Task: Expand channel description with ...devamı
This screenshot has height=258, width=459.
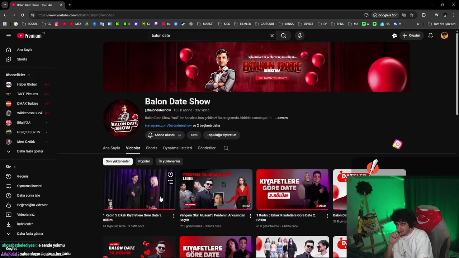Action: (x=281, y=118)
